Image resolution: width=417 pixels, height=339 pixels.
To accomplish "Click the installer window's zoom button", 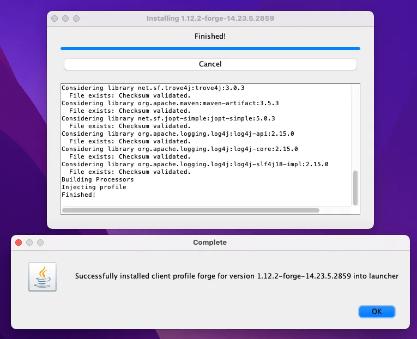I will click(76, 19).
